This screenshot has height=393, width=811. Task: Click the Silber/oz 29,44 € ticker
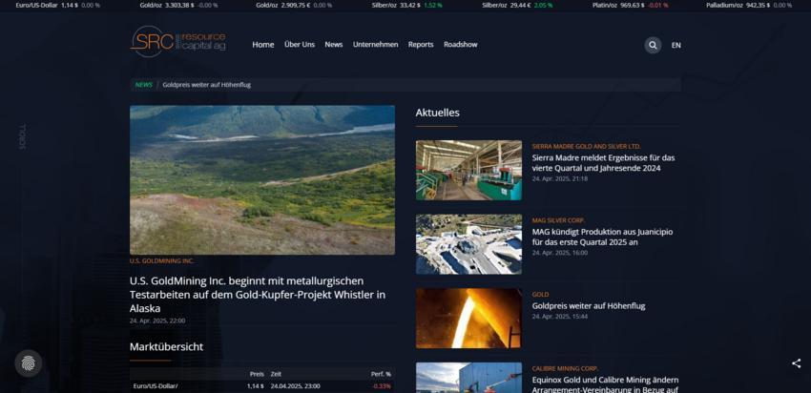point(517,5)
